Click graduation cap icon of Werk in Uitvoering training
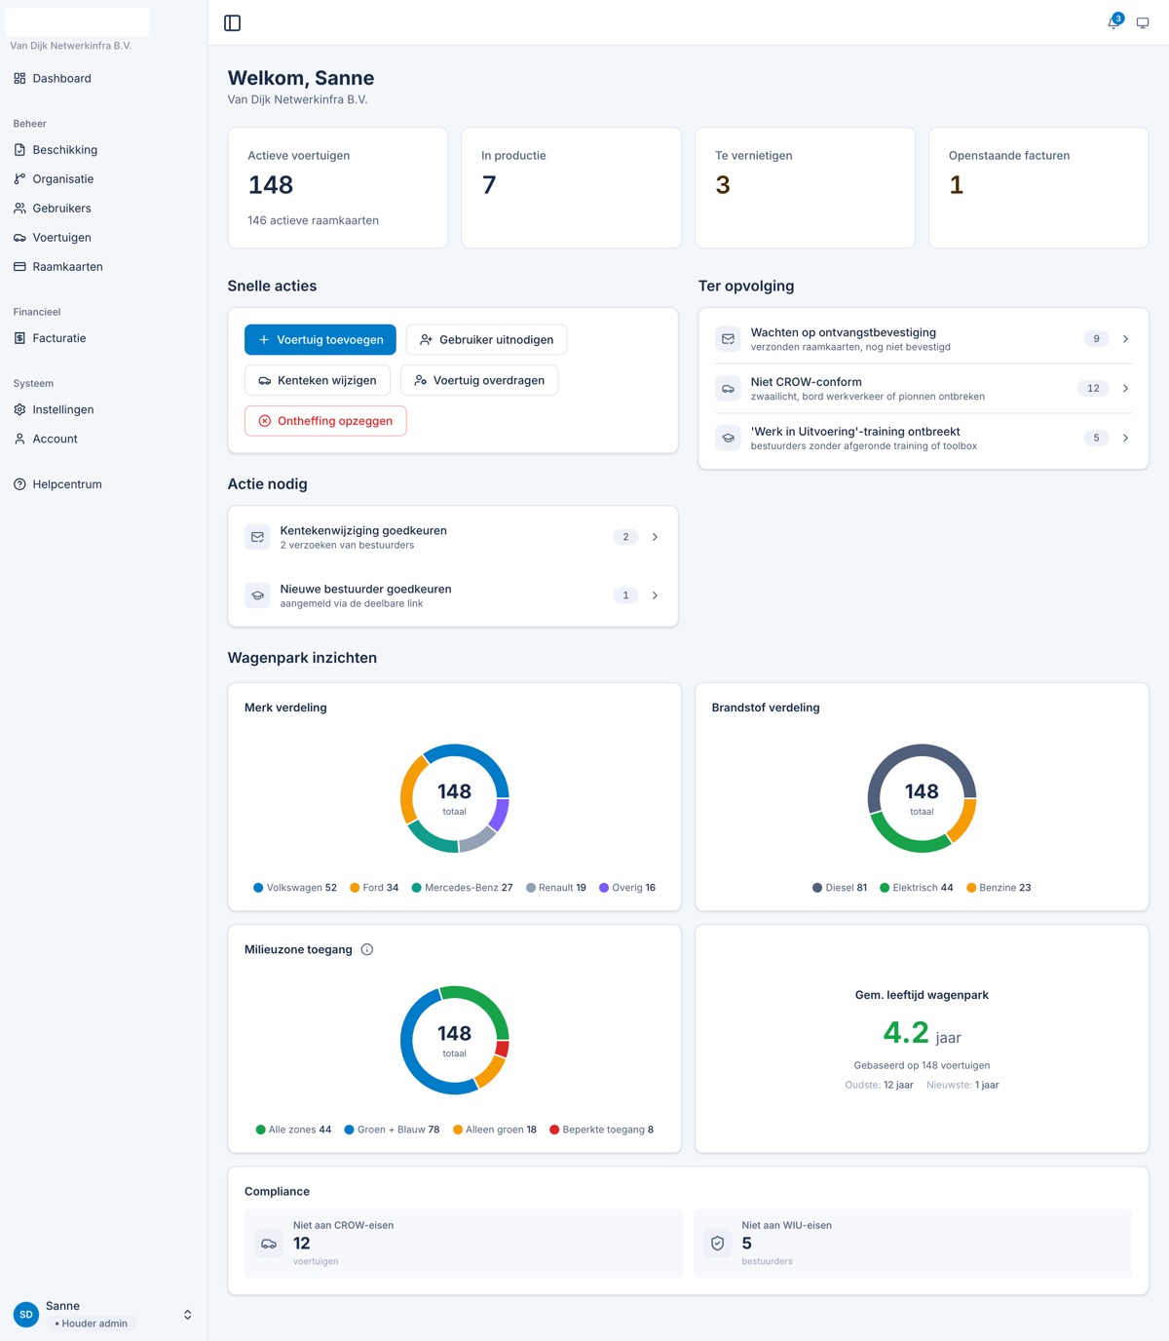The image size is (1169, 1341). (x=728, y=439)
